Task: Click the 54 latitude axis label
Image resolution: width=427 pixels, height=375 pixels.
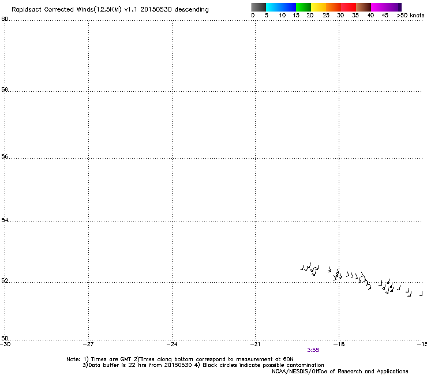Action: click(5, 220)
